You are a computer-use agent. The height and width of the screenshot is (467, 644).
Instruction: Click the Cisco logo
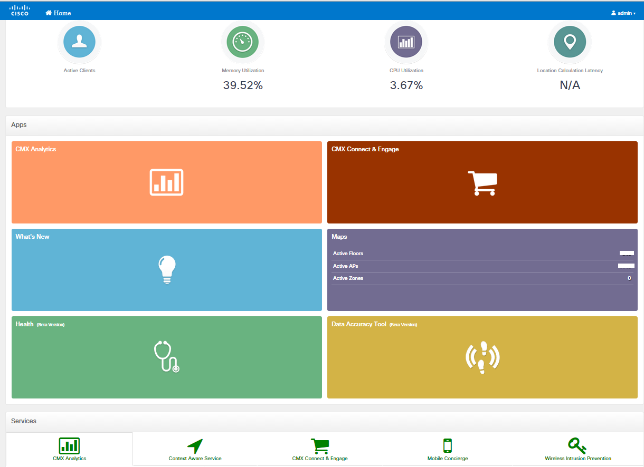[20, 10]
